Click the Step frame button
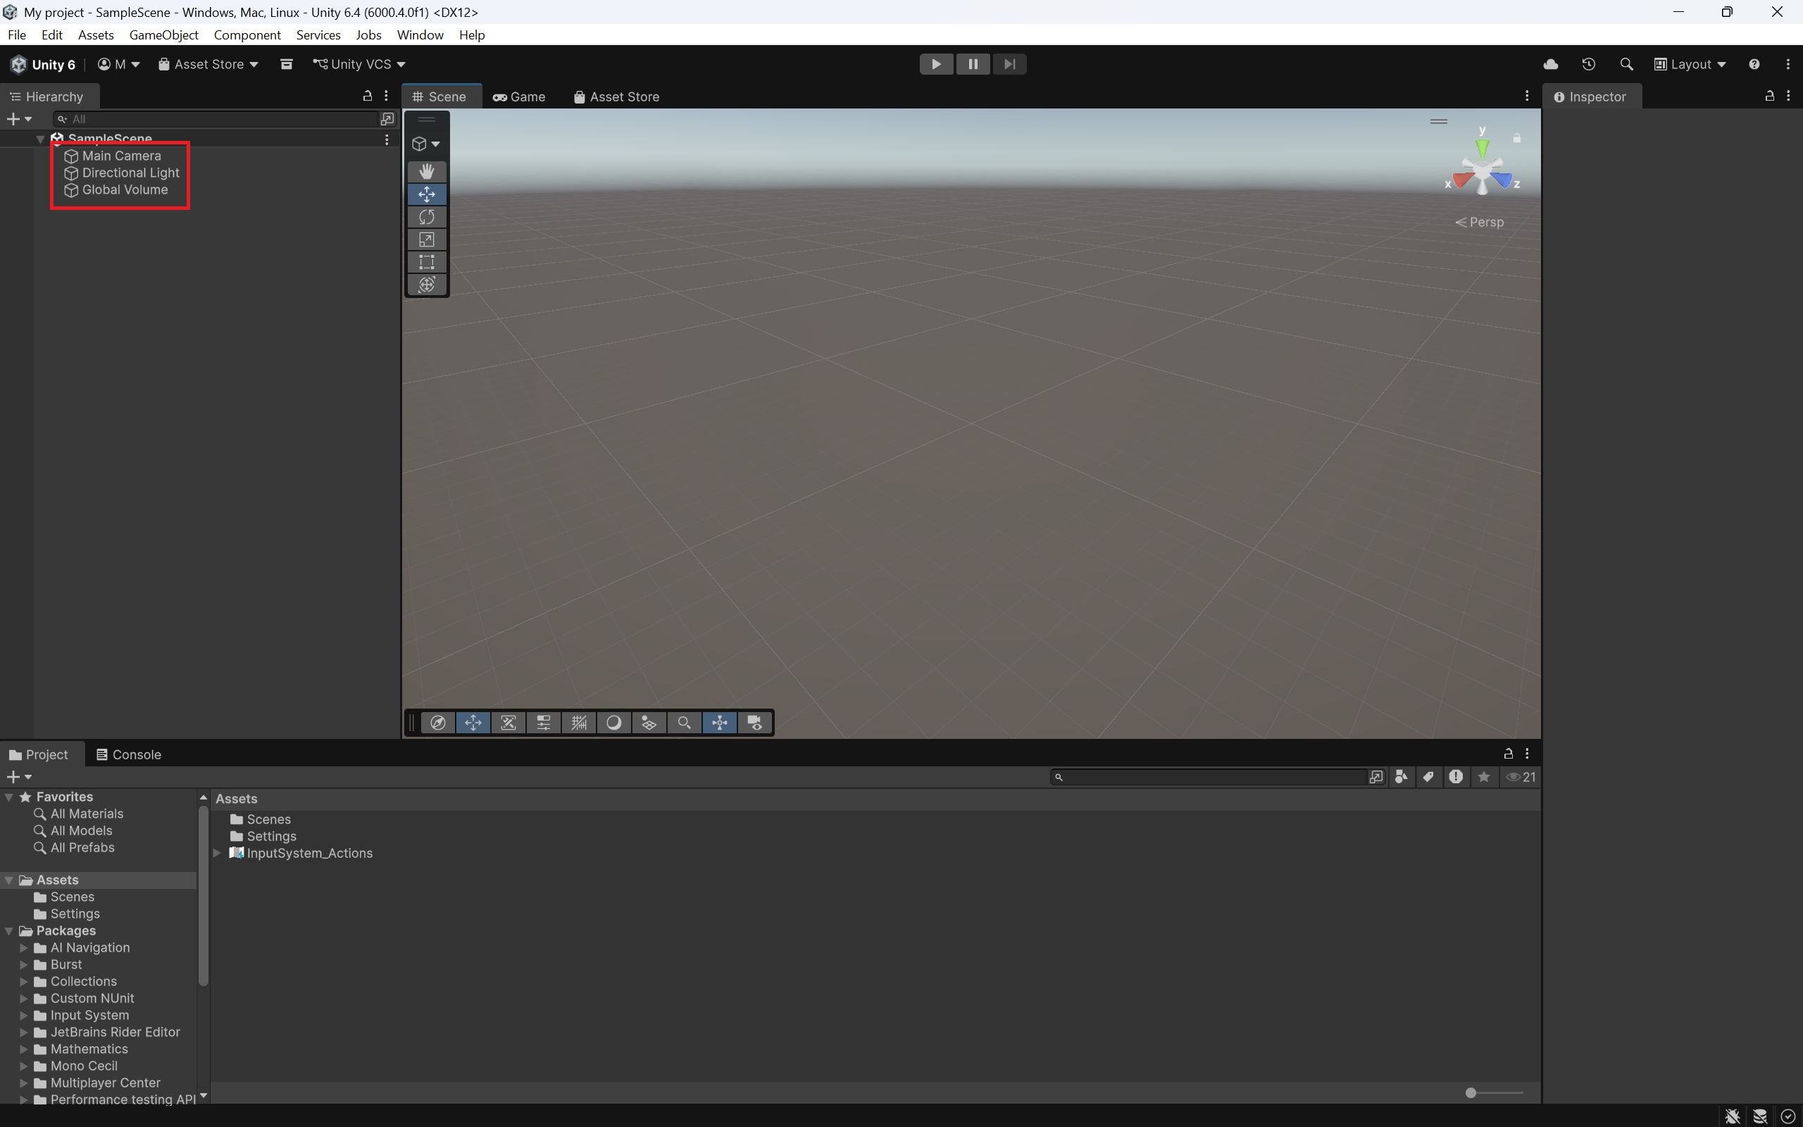The image size is (1803, 1127). [x=1009, y=64]
